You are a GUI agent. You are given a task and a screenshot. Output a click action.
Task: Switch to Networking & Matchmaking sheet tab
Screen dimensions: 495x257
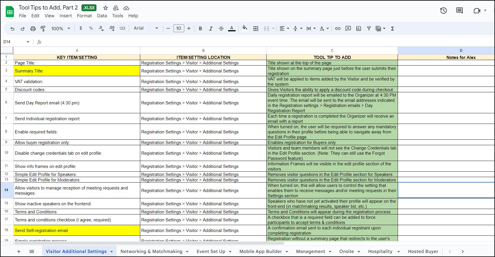click(x=151, y=252)
